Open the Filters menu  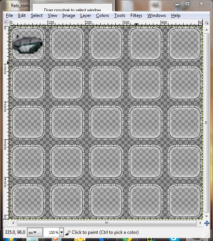pyautogui.click(x=136, y=15)
